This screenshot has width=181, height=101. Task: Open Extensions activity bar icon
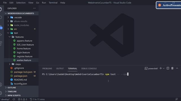tap(1, 43)
